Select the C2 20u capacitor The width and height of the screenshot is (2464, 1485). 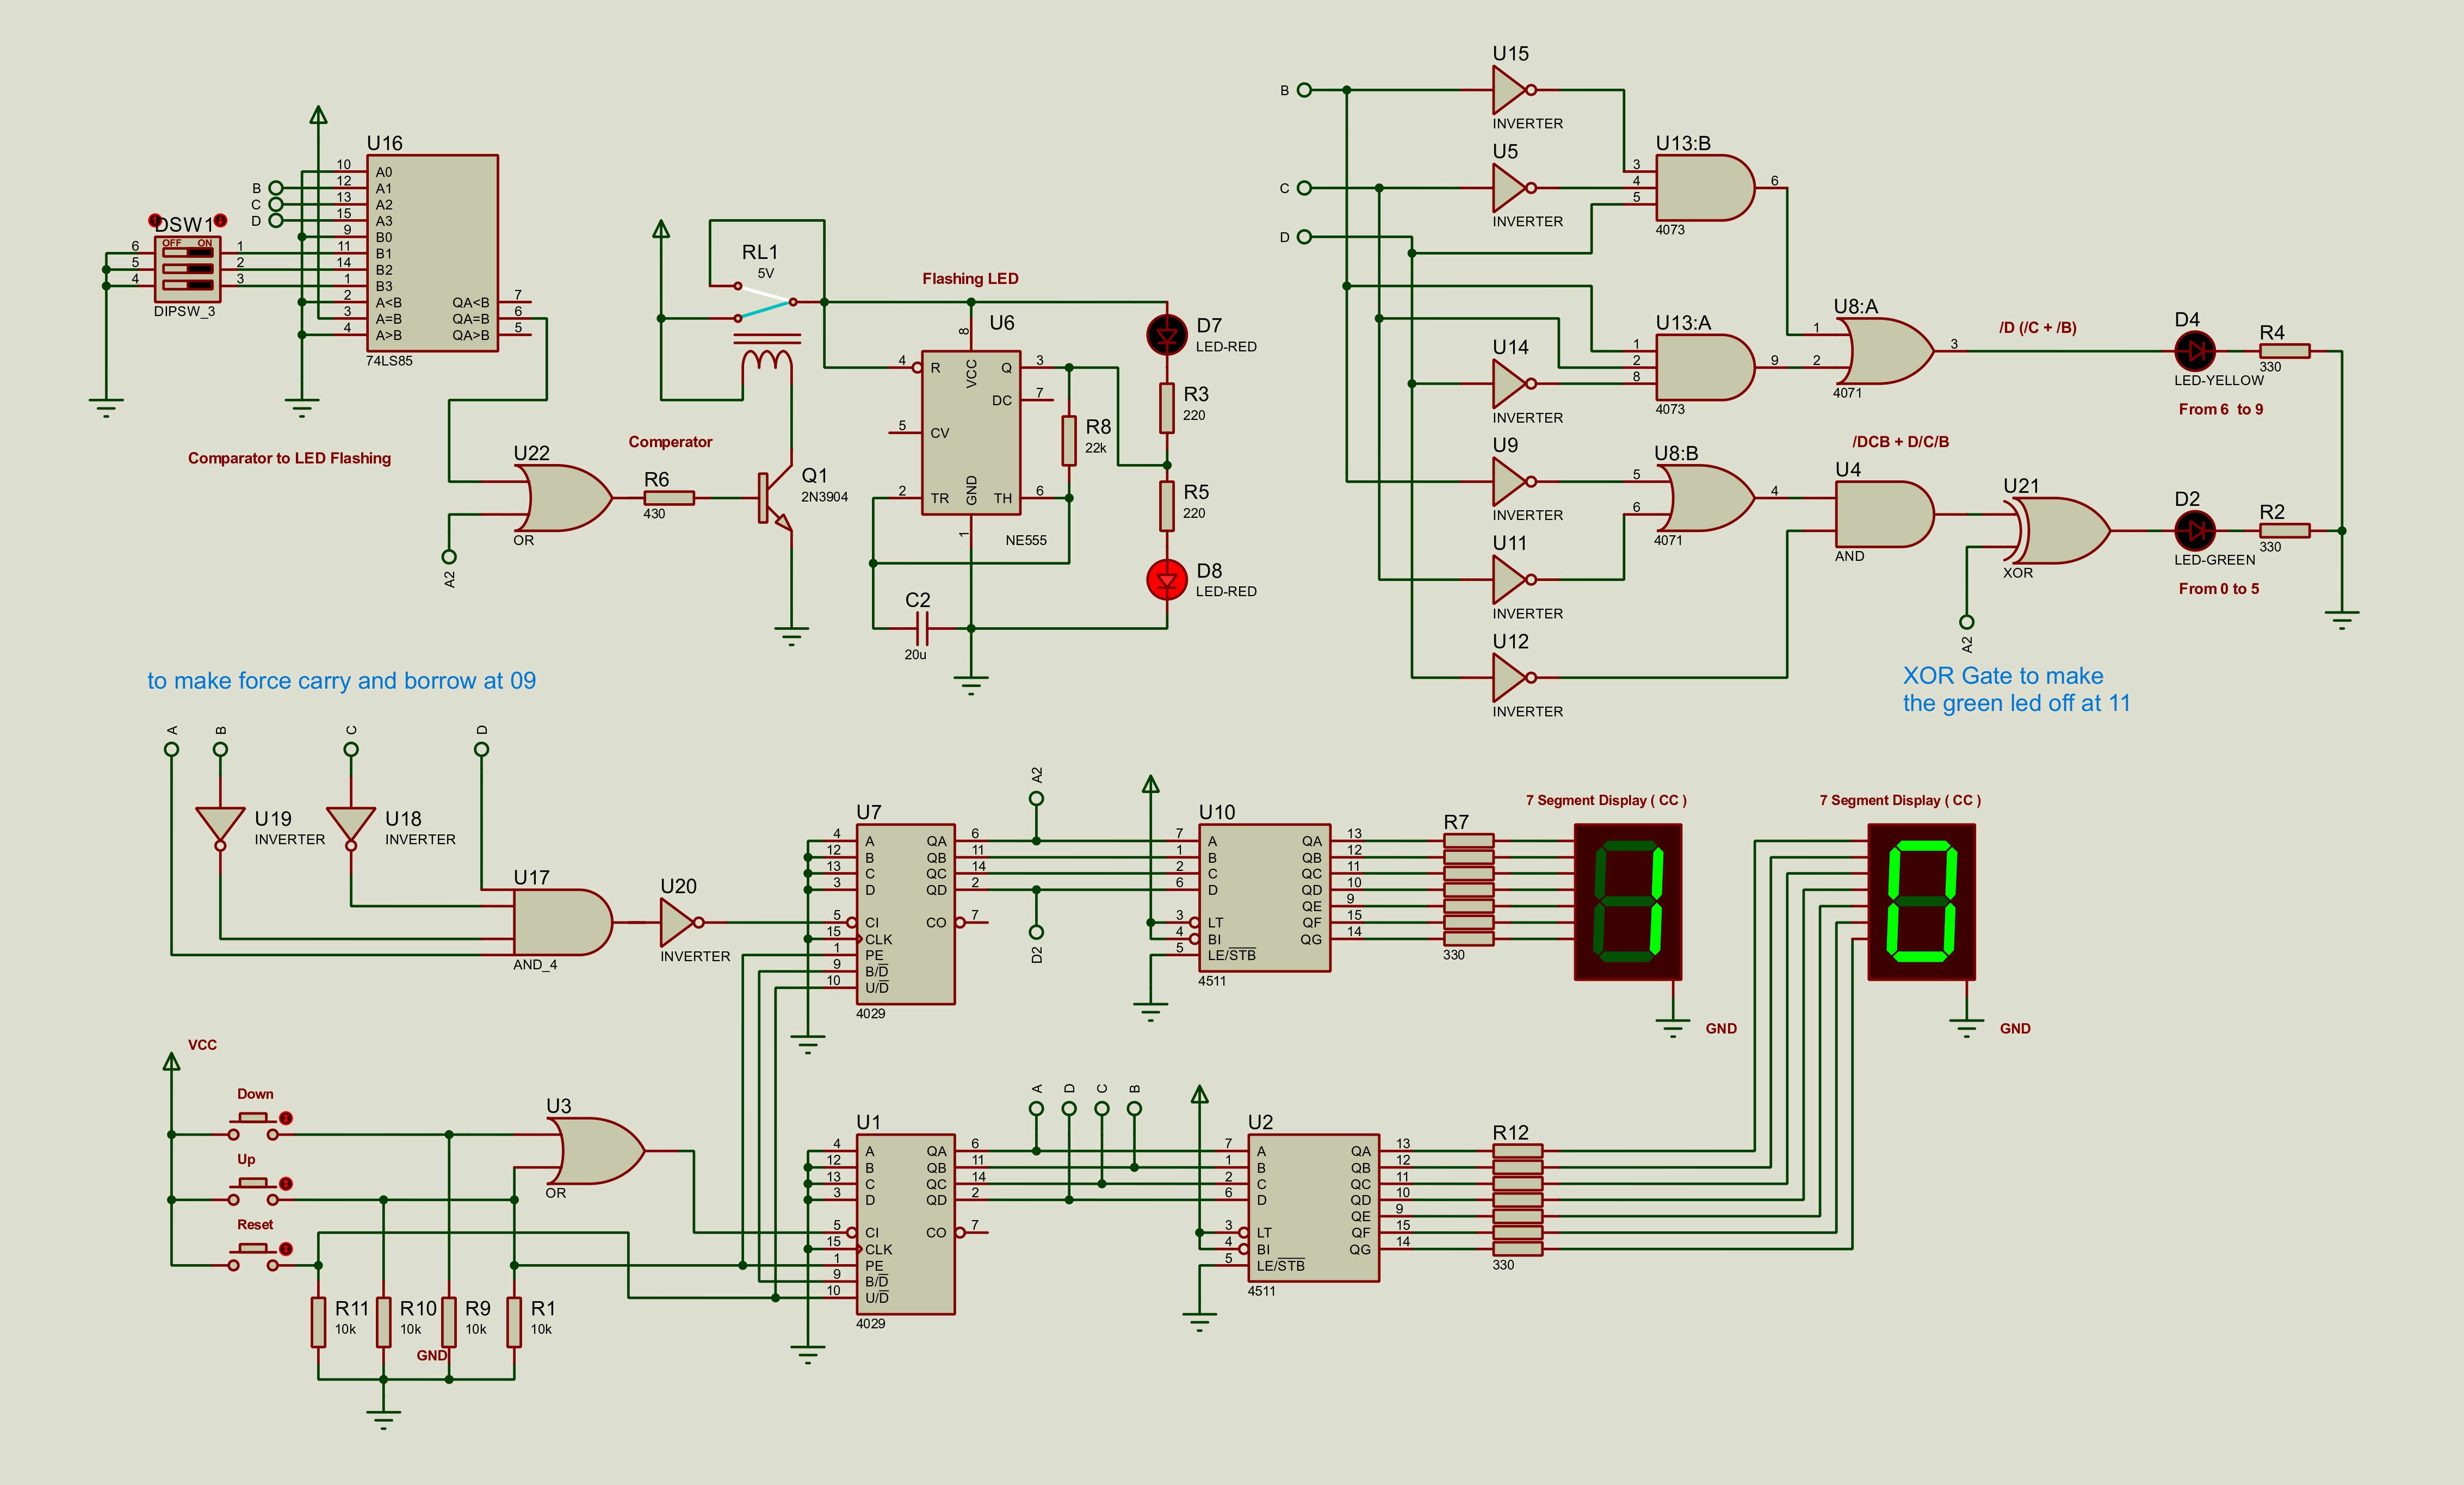[x=922, y=629]
